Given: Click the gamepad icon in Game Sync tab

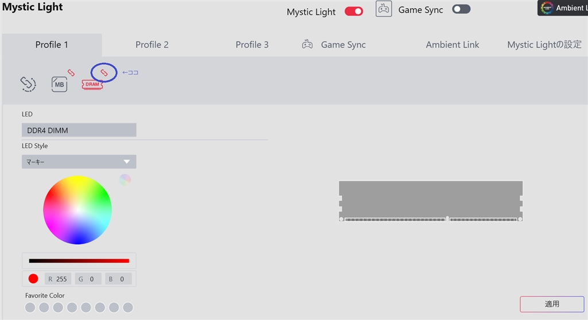Looking at the screenshot, I should click(x=307, y=45).
